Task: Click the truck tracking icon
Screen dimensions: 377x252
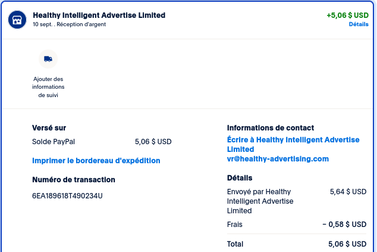Action: coord(48,59)
